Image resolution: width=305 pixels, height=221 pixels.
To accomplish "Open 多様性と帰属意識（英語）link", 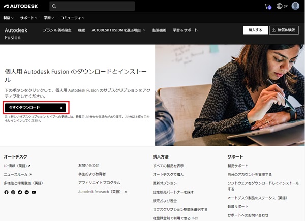I will coord(23,183).
